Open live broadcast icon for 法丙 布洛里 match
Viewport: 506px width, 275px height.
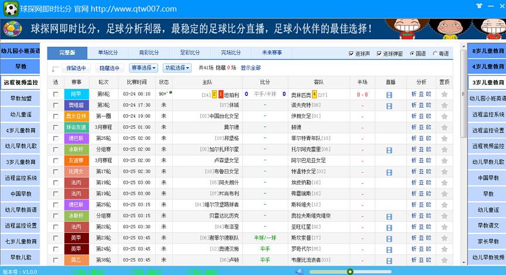coord(389,226)
